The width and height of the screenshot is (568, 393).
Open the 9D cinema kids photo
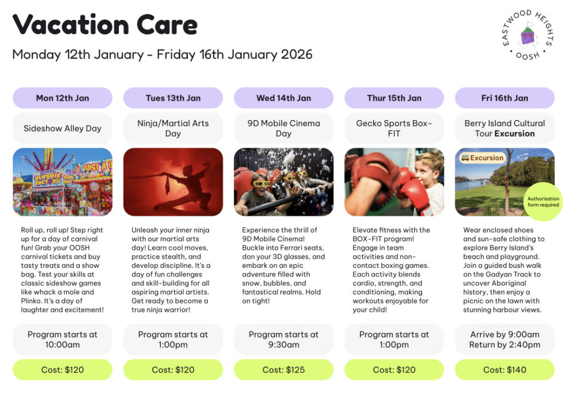[283, 182]
